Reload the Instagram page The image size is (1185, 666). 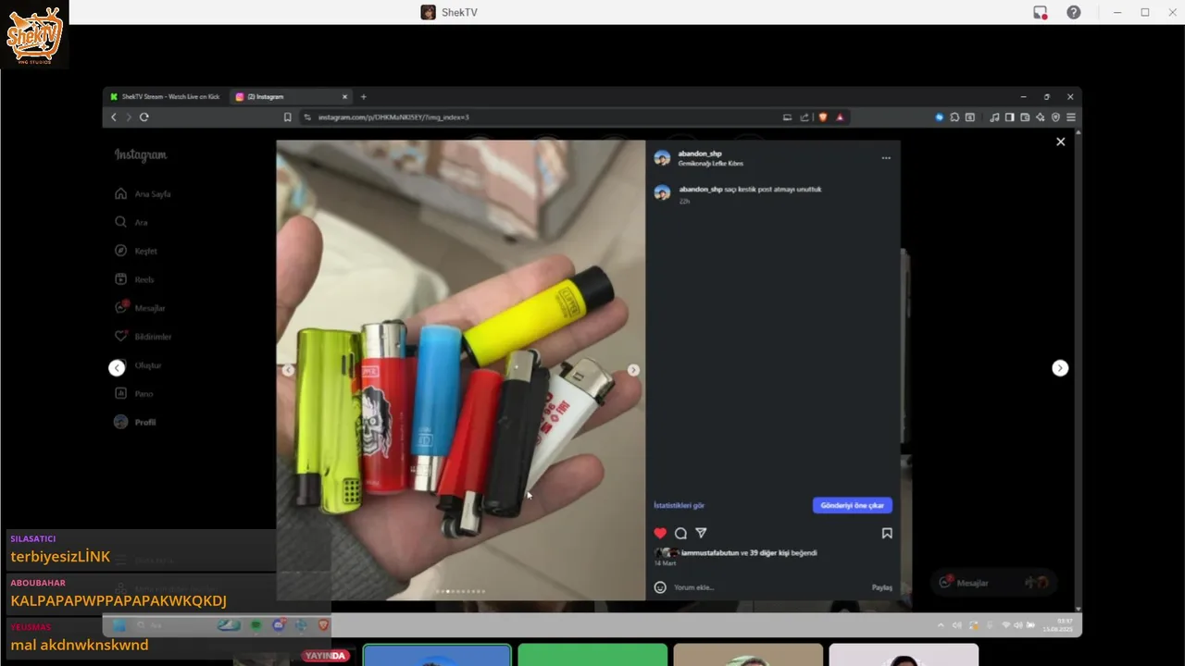pos(144,117)
